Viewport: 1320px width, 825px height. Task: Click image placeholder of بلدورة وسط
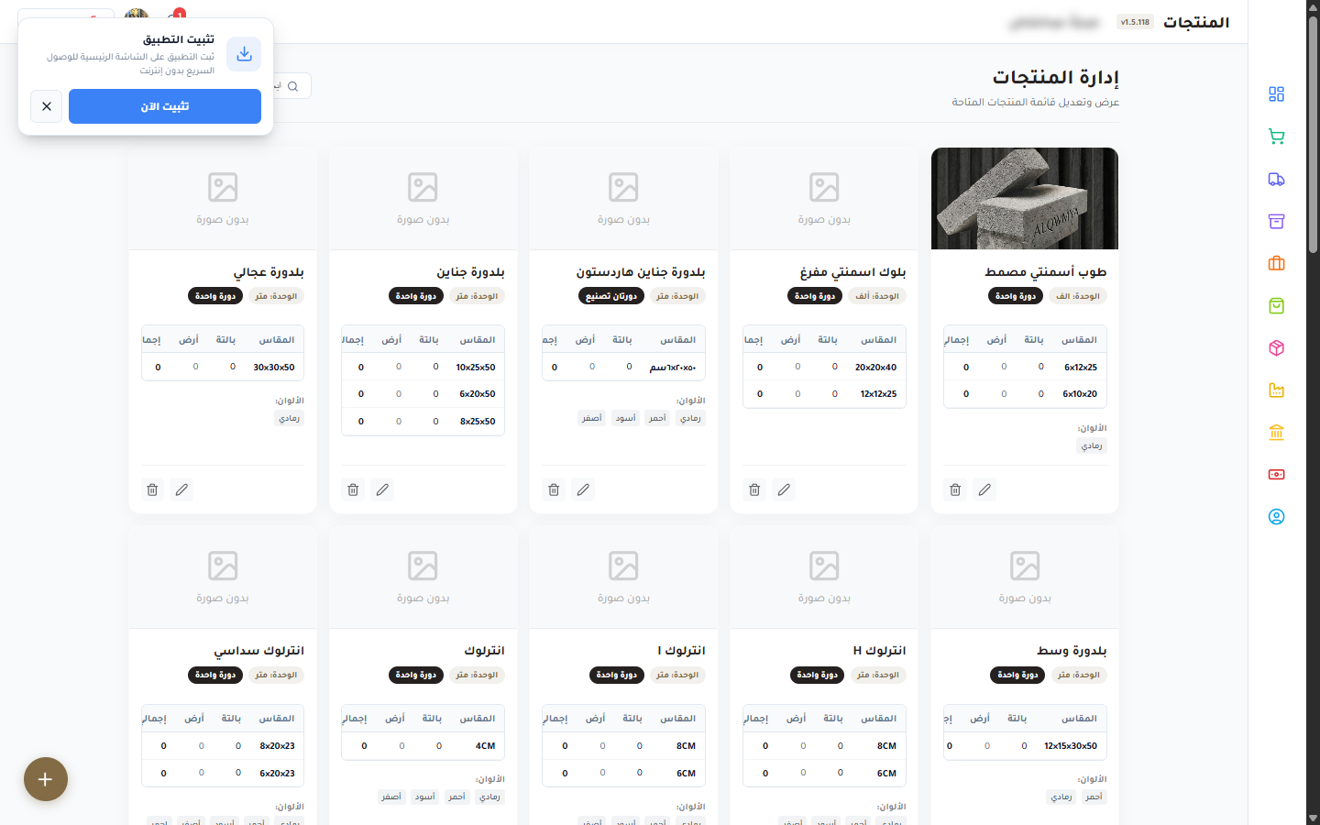click(x=1025, y=577)
